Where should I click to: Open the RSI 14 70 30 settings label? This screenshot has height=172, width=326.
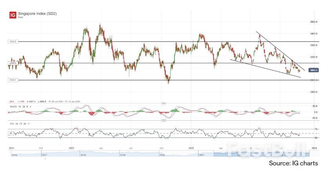pyautogui.click(x=18, y=124)
